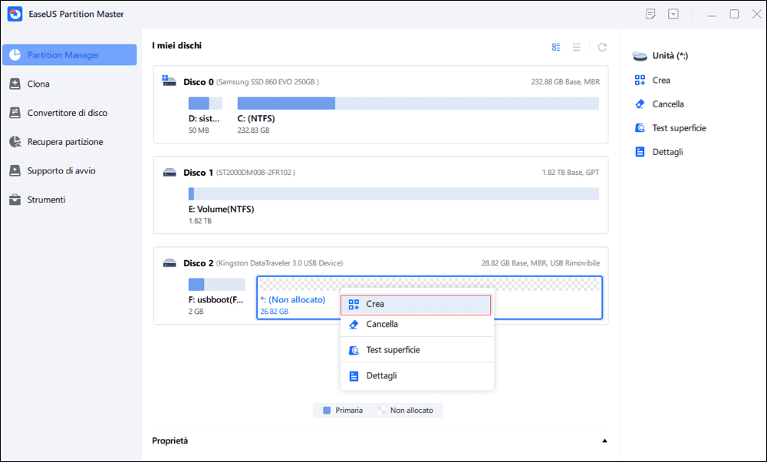767x462 pixels.
Task: Expand the Proprietà panel arrow
Action: tap(604, 441)
